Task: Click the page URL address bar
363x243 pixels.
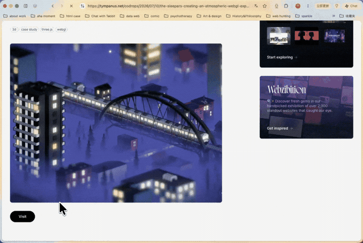Action: point(168,6)
